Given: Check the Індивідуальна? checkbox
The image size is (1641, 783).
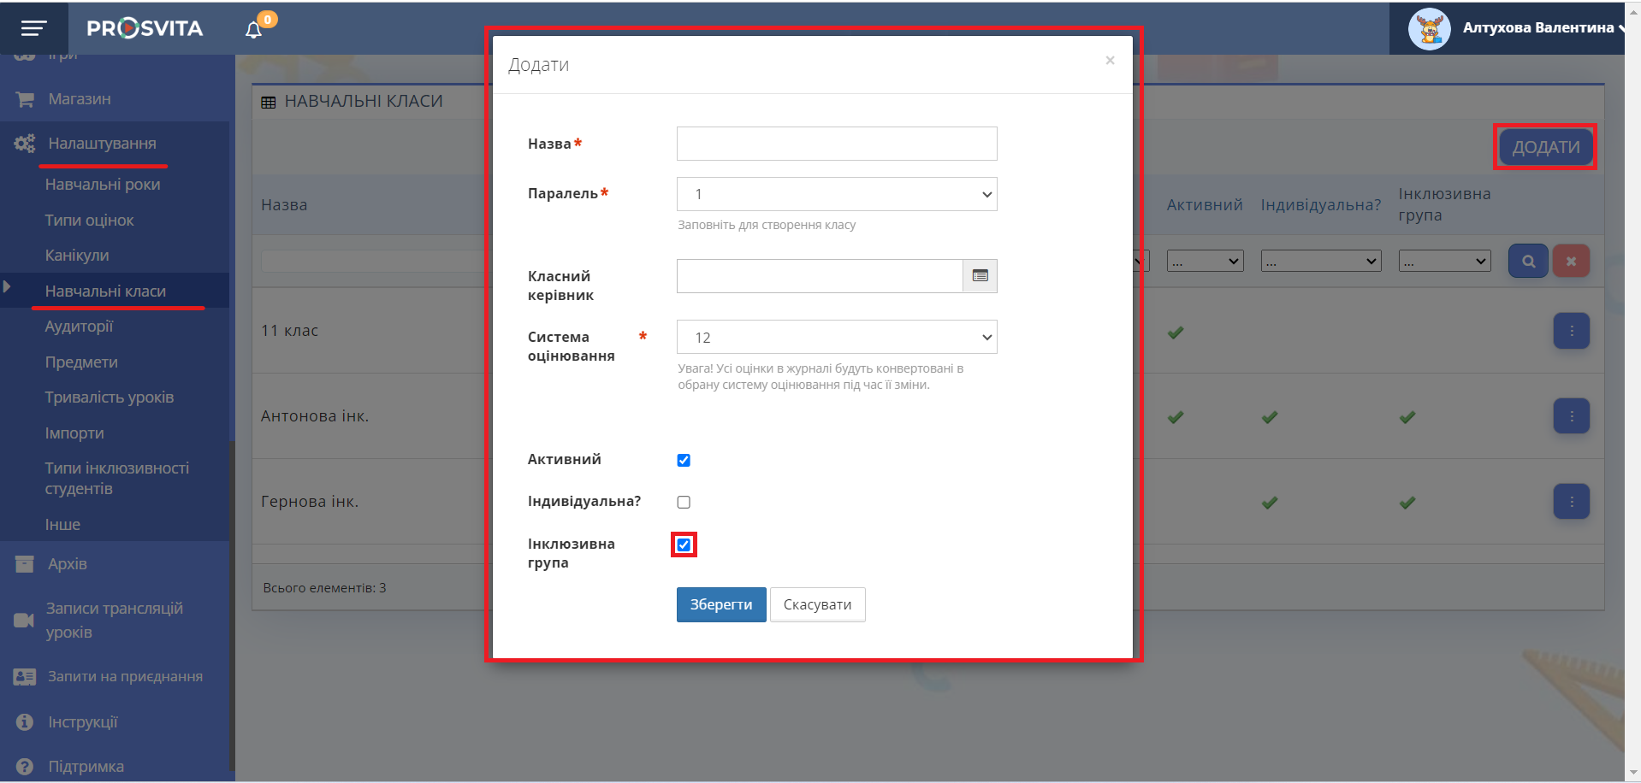Looking at the screenshot, I should pos(684,503).
